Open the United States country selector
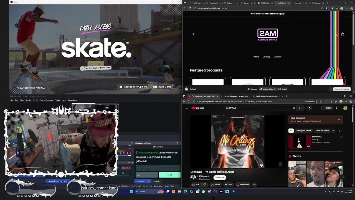This screenshot has width=355, height=200. point(268,89)
